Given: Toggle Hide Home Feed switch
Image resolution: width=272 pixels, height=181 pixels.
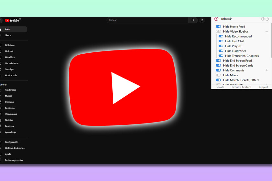Looking at the screenshot, I should click(218, 27).
